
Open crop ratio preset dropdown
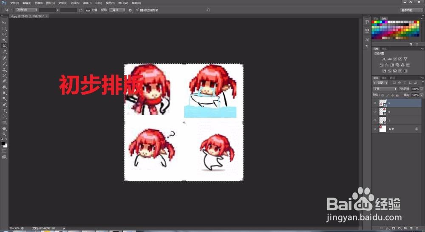pyautogui.click(x=26, y=10)
